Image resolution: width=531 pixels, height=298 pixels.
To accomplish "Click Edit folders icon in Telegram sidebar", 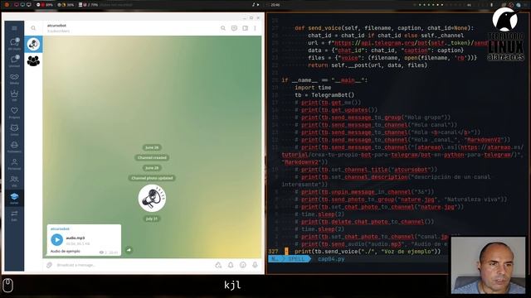I will tap(14, 215).
